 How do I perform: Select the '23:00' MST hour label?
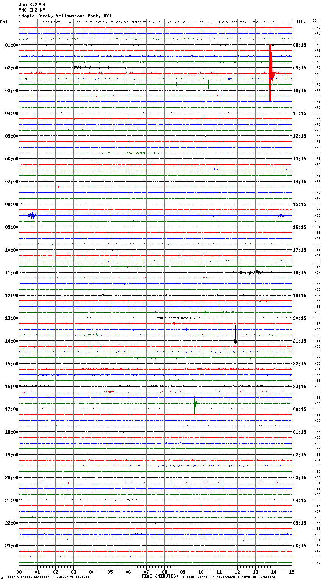coord(12,546)
